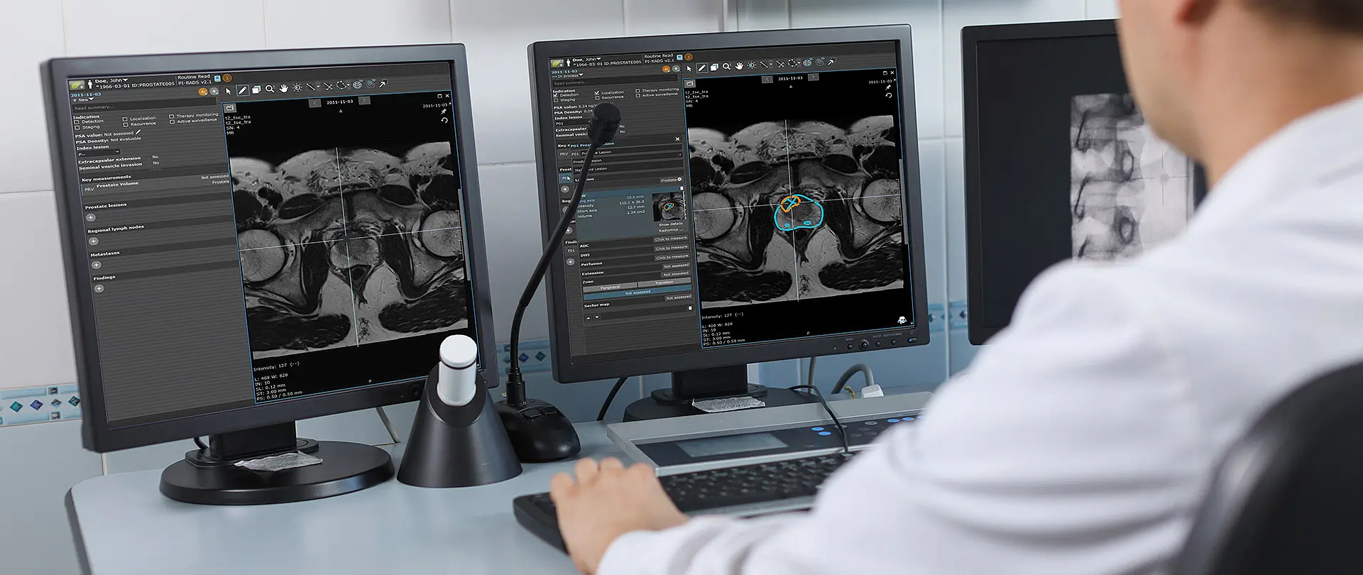The width and height of the screenshot is (1363, 575).
Task: Select the crossed-lines diameter tool on right monitor
Action: pos(780,64)
